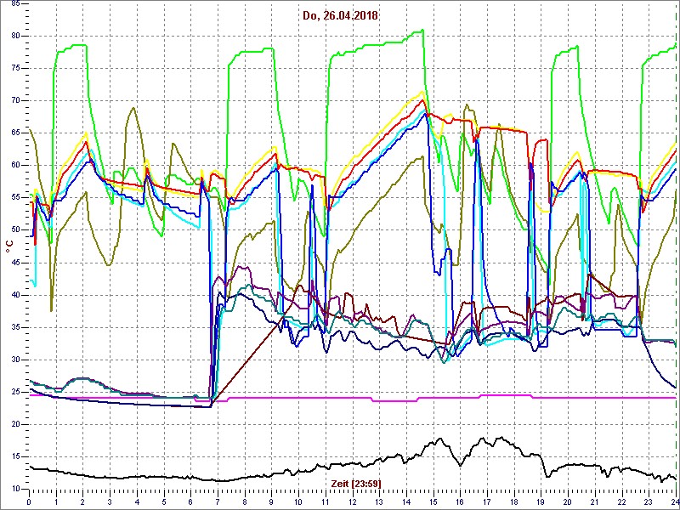Viewport: 680px width, 510px height.
Task: Click hour 4 on the time axis
Action: 137,501
